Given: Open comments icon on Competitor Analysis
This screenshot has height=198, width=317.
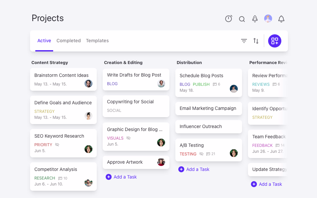Looking at the screenshot, I should pyautogui.click(x=60, y=178).
